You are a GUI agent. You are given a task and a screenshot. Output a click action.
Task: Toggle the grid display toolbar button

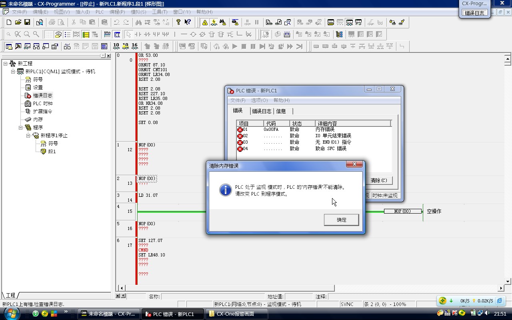pos(49,34)
